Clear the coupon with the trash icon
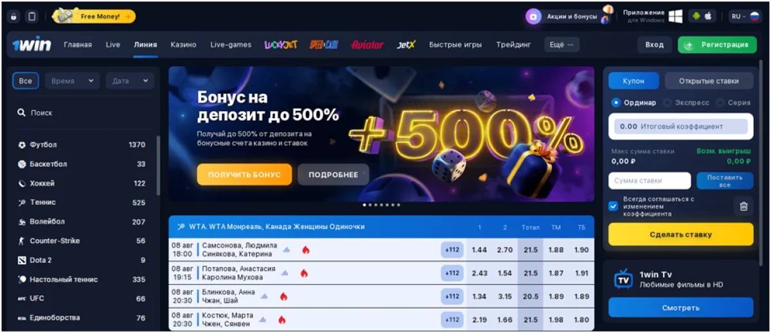771x333 pixels. 743,206
